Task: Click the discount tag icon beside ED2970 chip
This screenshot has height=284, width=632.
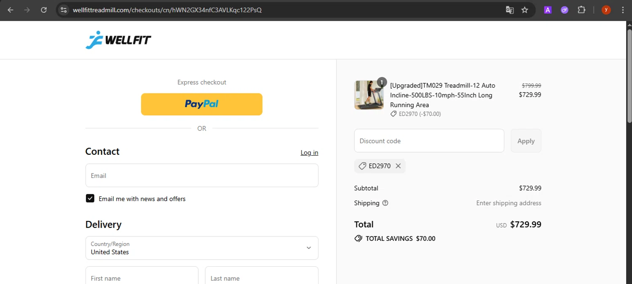Action: point(362,166)
